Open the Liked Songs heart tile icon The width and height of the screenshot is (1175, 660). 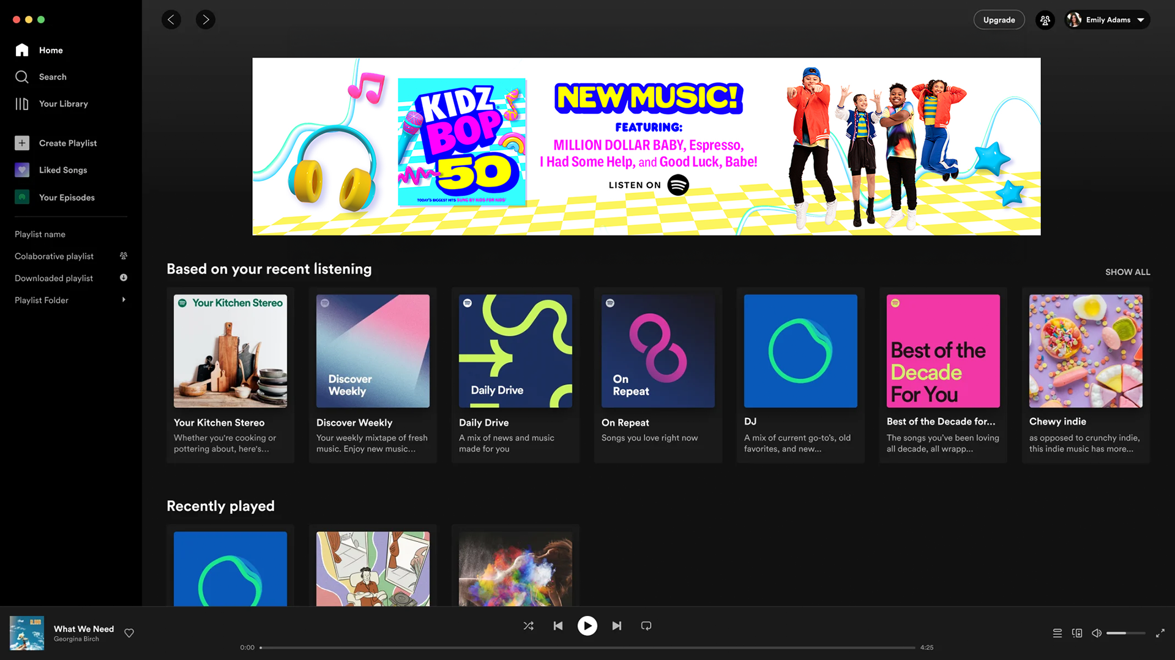pyautogui.click(x=22, y=170)
